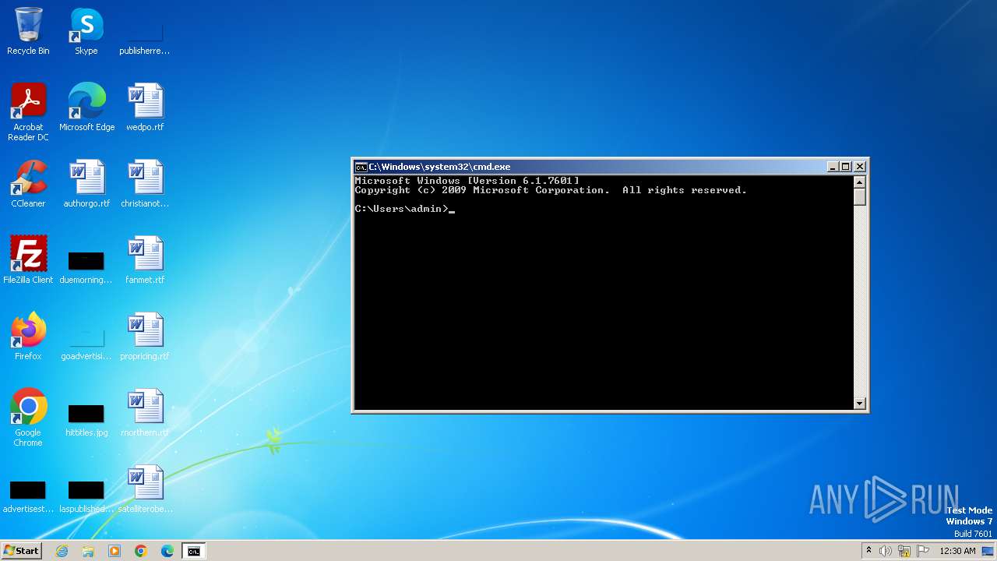
Task: Select the fanmet.rtf document
Action: pos(145,259)
